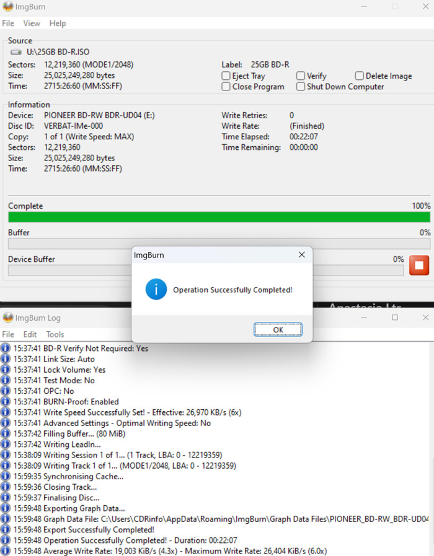
Task: Click the Disc ID value VERBAT-IMe-000
Action: pyautogui.click(x=74, y=126)
